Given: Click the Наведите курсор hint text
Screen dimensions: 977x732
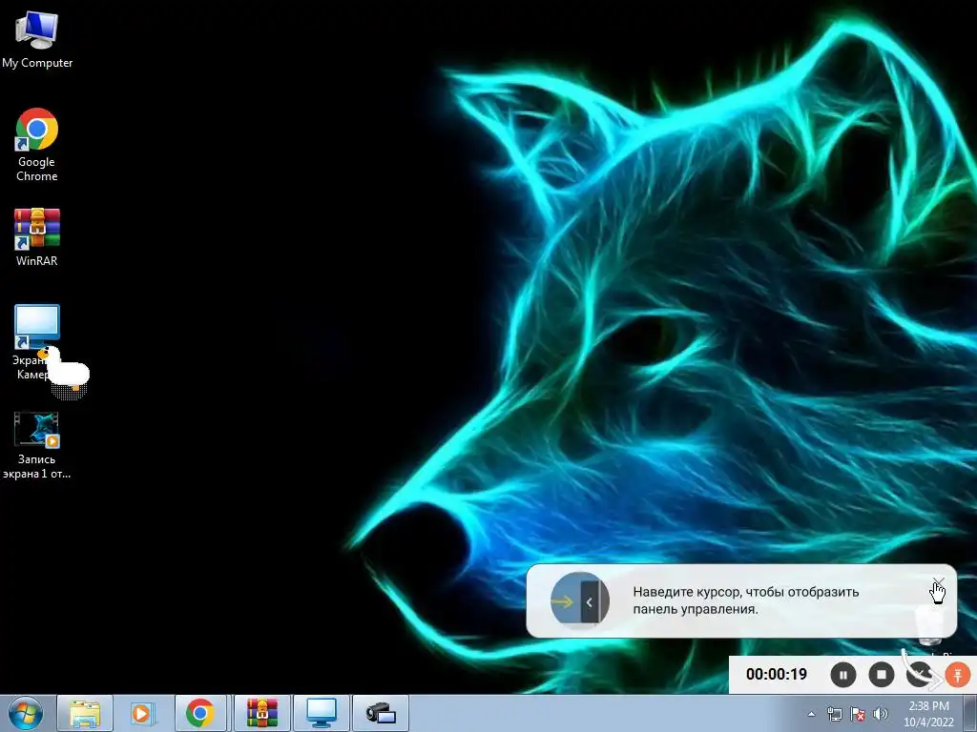Looking at the screenshot, I should click(x=746, y=600).
